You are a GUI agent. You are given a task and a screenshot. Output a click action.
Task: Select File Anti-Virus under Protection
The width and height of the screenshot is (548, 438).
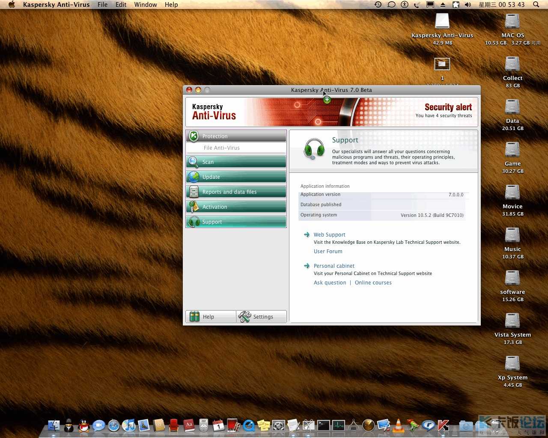221,148
